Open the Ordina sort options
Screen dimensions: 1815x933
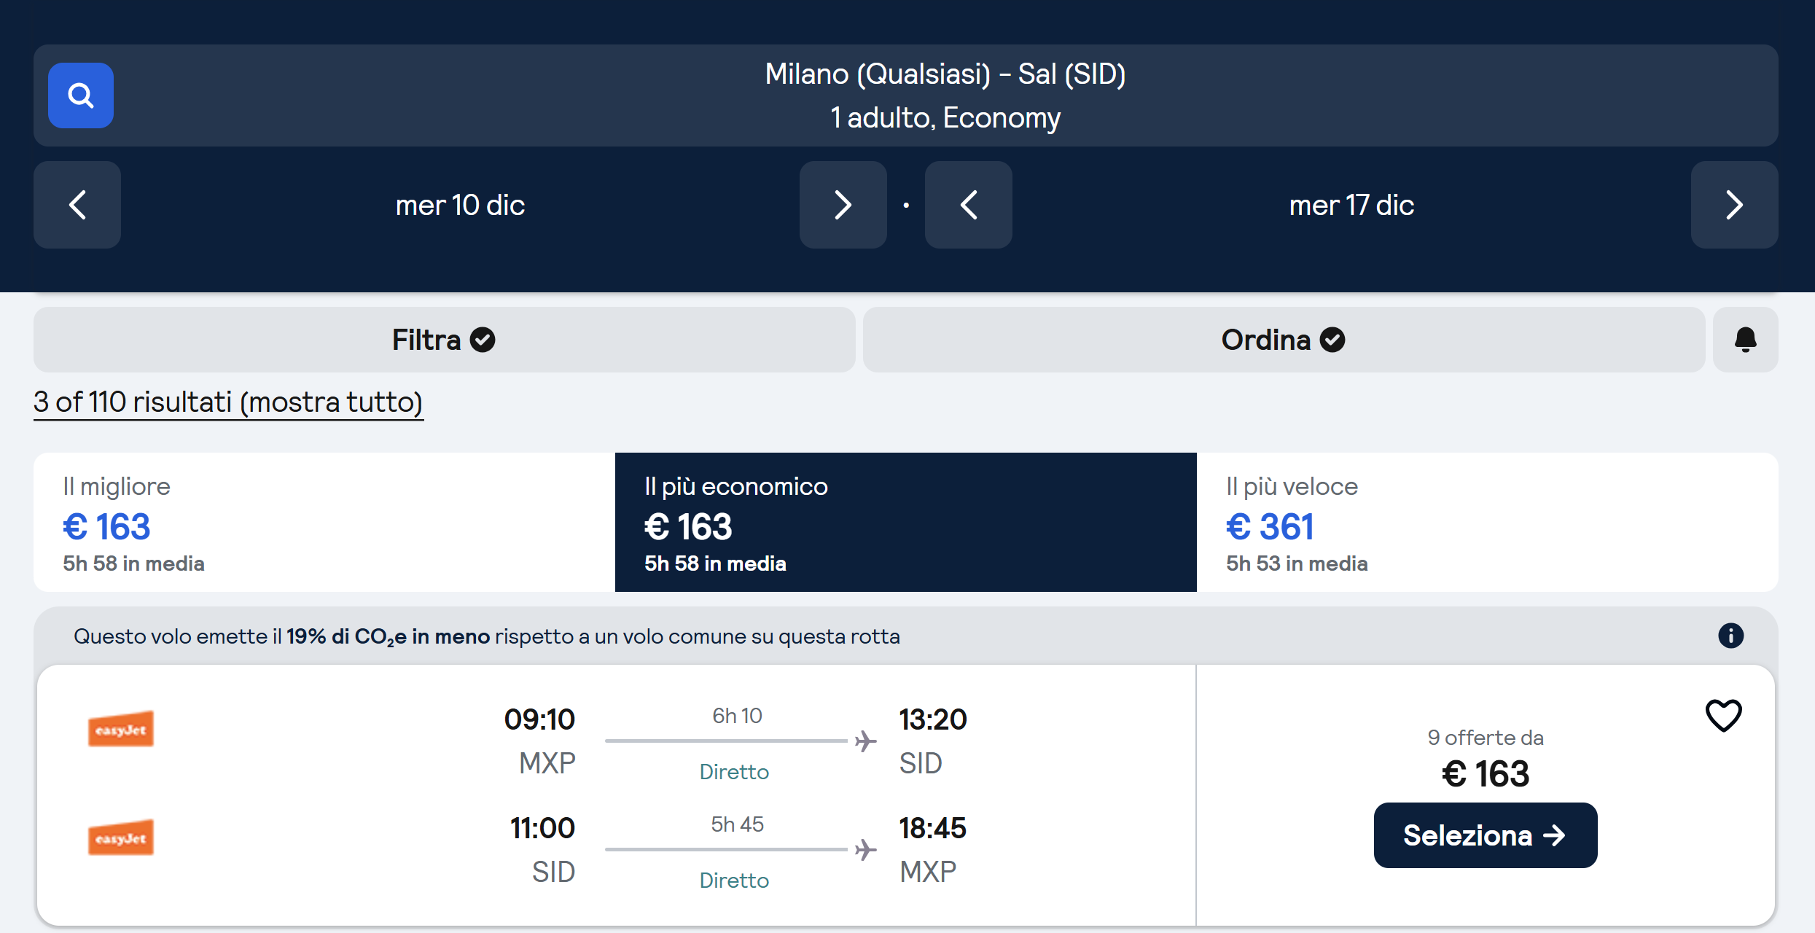pos(1283,340)
